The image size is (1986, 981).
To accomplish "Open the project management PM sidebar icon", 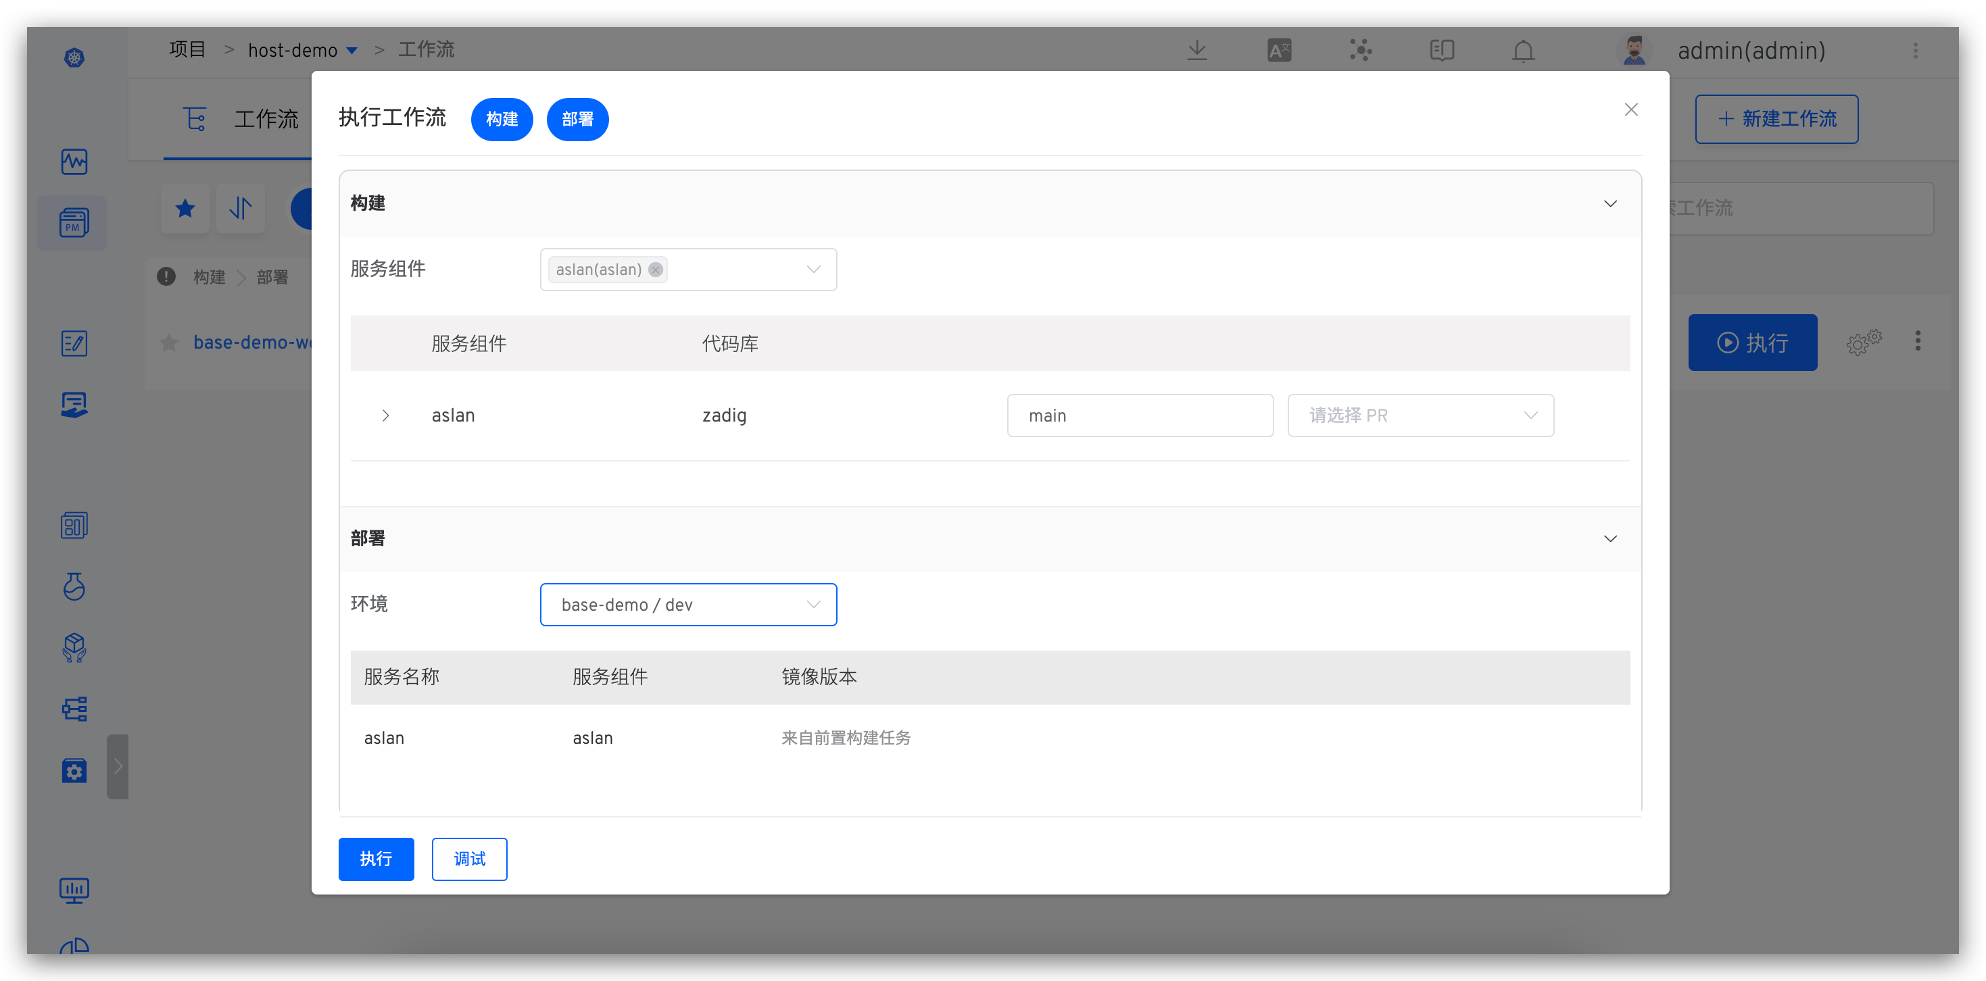I will (73, 223).
